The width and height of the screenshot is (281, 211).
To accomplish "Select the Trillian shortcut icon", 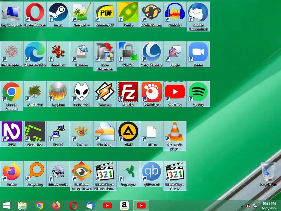I will pos(151,134).
